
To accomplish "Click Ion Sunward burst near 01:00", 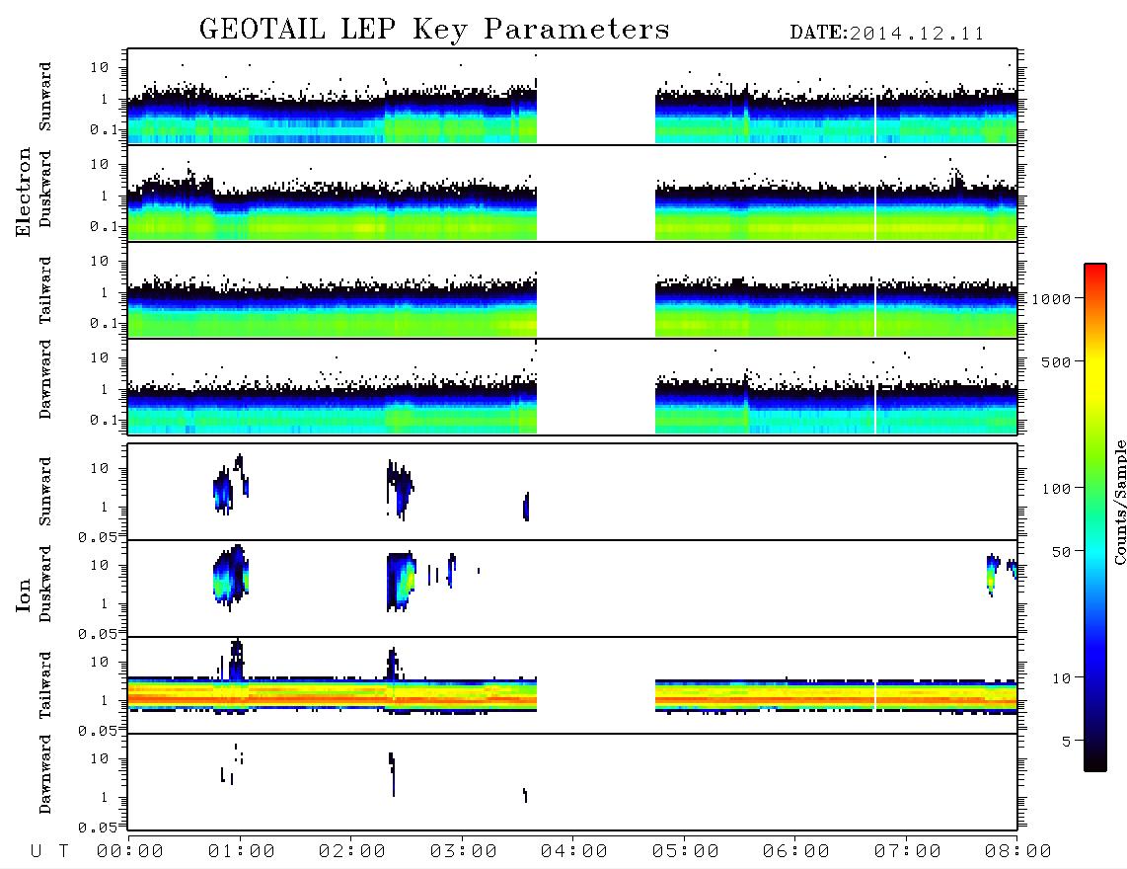I will coord(230,486).
